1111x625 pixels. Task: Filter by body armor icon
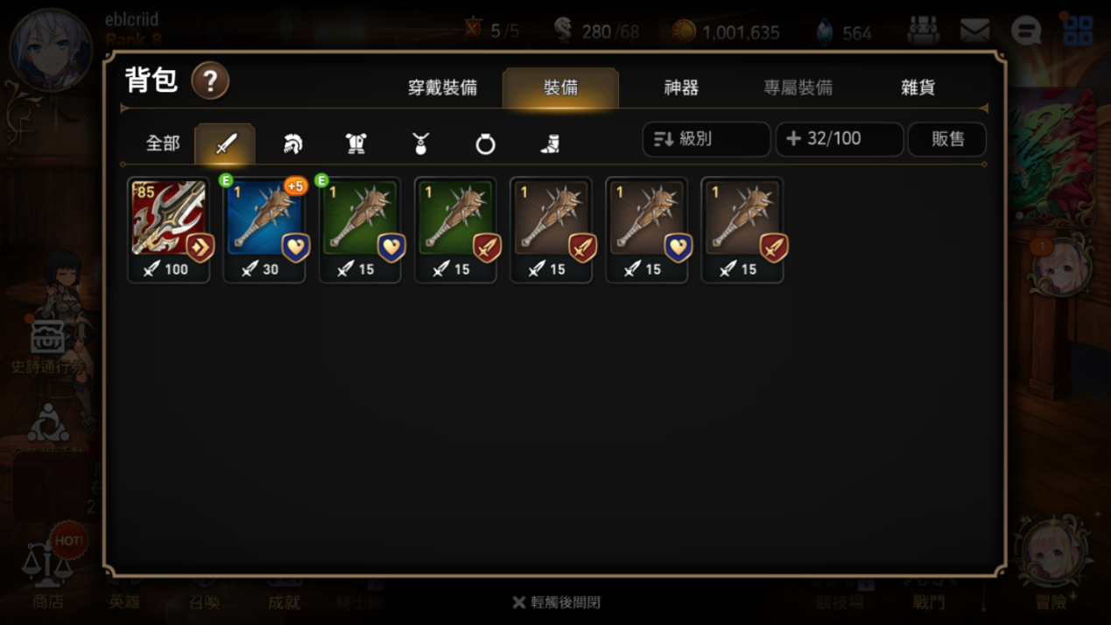click(356, 144)
